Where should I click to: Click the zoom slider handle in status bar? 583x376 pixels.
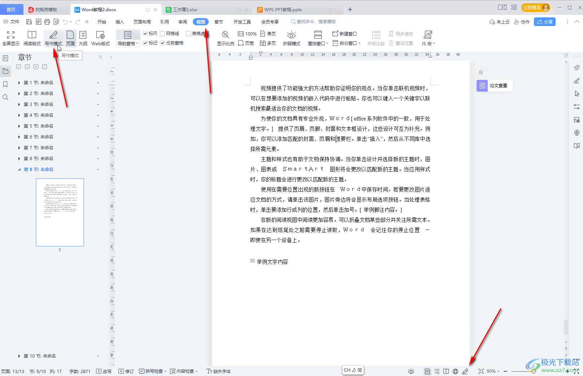533,371
